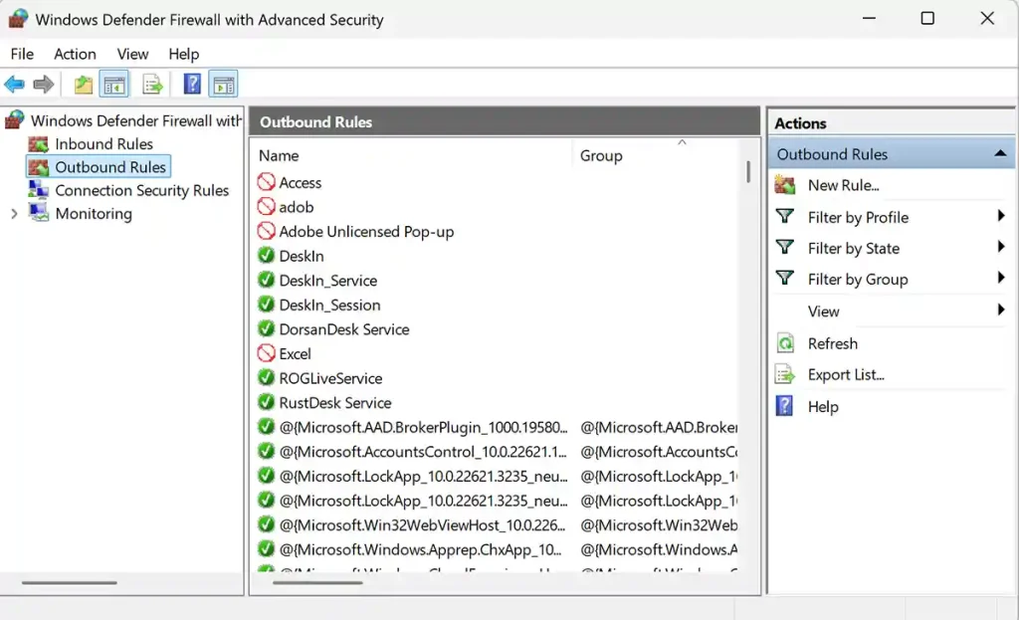Screen dimensions: 1019x620
Task: Open the View menu in menu bar
Action: coord(132,54)
